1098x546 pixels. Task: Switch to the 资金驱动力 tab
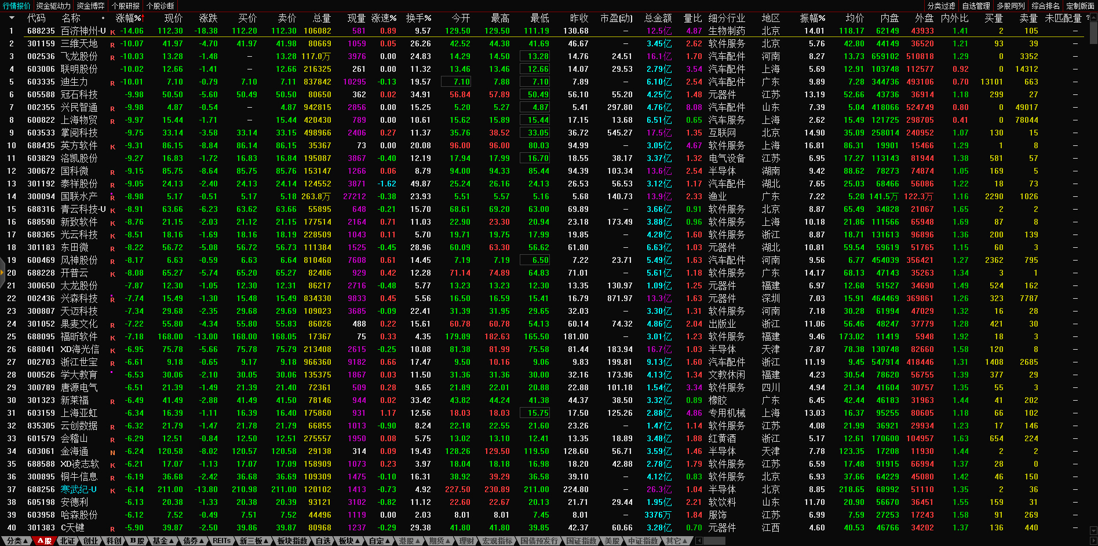[x=53, y=6]
